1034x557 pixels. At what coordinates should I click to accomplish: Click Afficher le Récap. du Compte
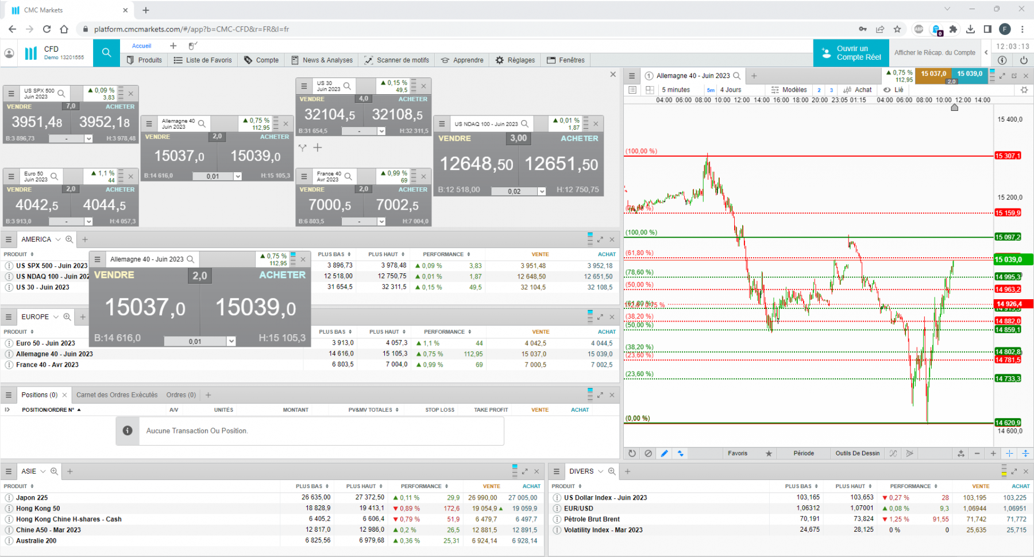tap(935, 53)
